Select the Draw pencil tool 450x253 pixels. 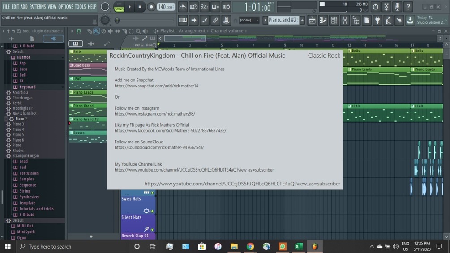tap(90, 31)
